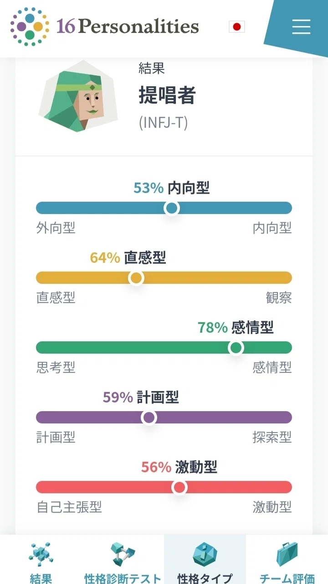The width and height of the screenshot is (328, 584).
Task: Open the 結果 tab label
Action: [x=41, y=579]
